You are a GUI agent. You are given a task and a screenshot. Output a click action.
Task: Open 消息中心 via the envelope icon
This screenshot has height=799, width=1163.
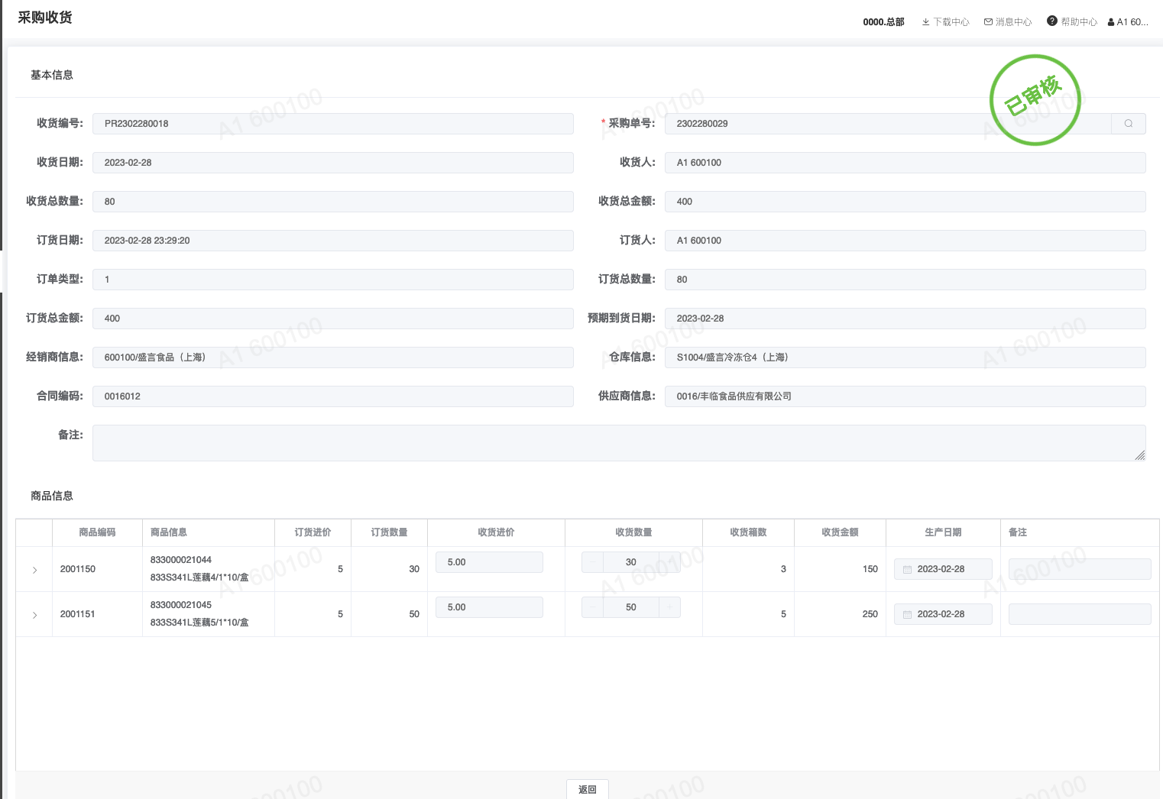point(988,22)
